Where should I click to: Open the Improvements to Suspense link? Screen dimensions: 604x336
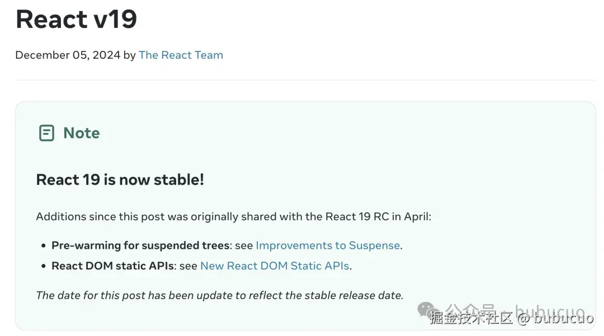pos(328,245)
